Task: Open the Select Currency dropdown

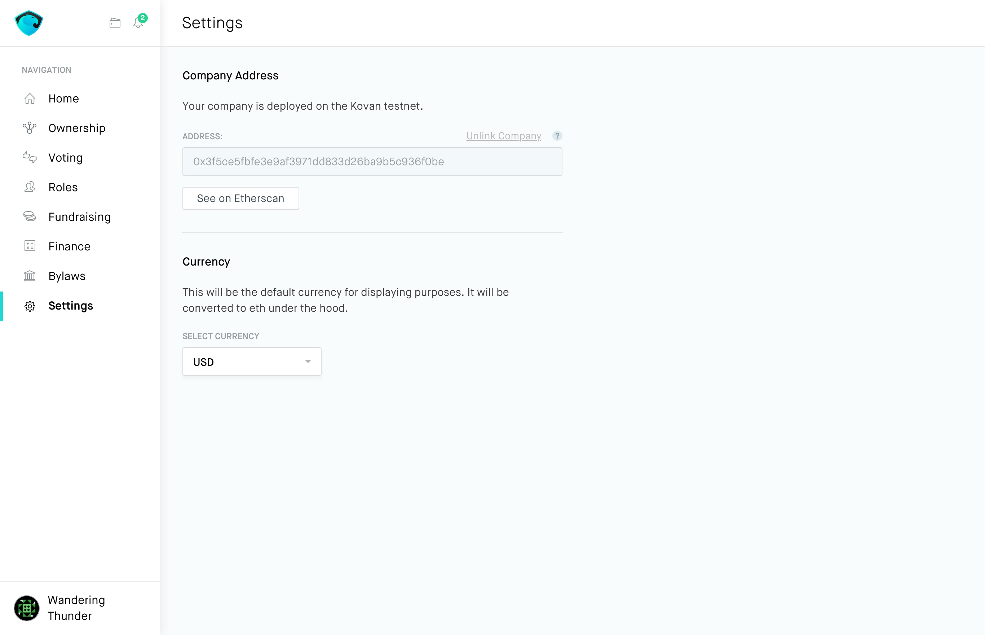Action: (252, 361)
